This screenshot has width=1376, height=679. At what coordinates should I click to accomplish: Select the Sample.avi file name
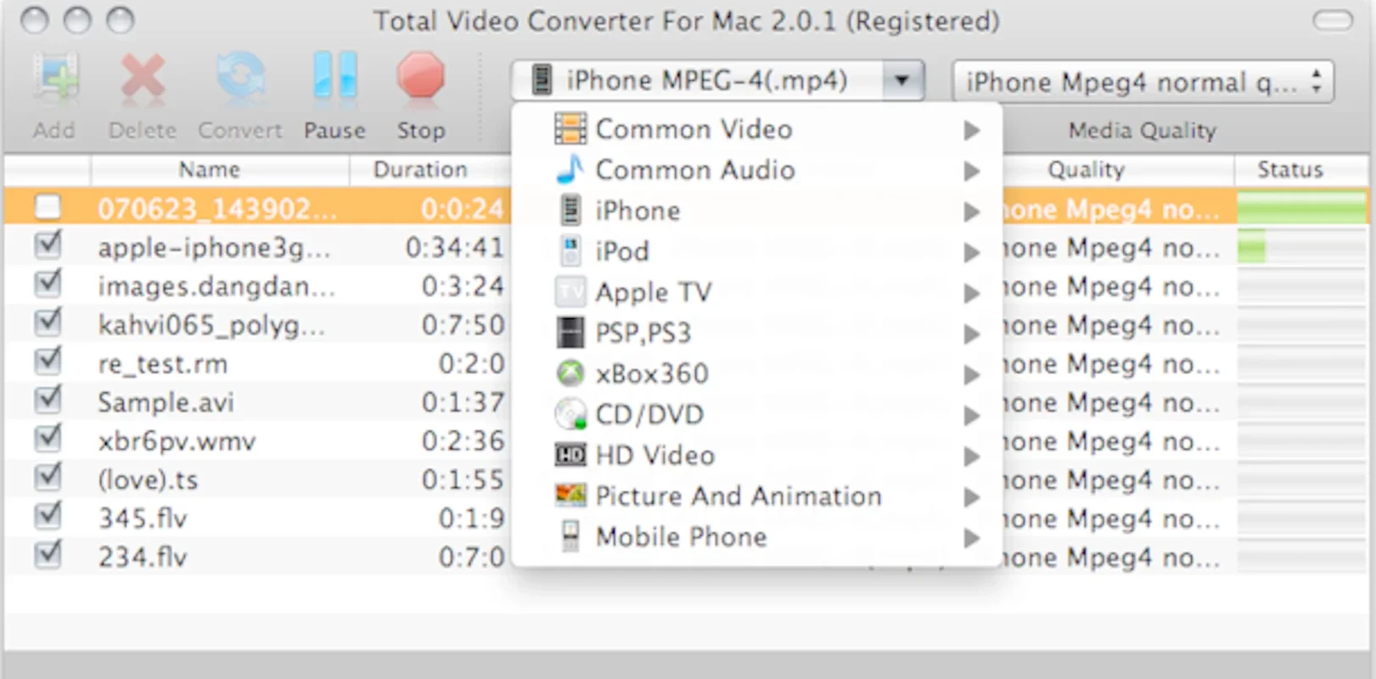[x=166, y=402]
